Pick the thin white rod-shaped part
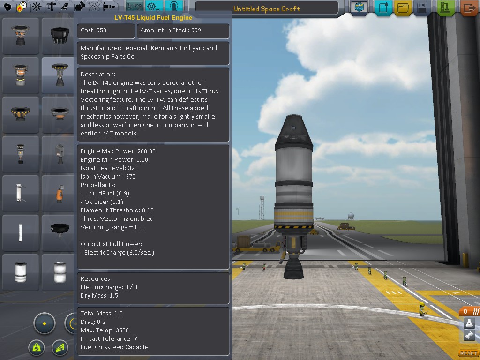The image size is (480, 360). [x=21, y=233]
